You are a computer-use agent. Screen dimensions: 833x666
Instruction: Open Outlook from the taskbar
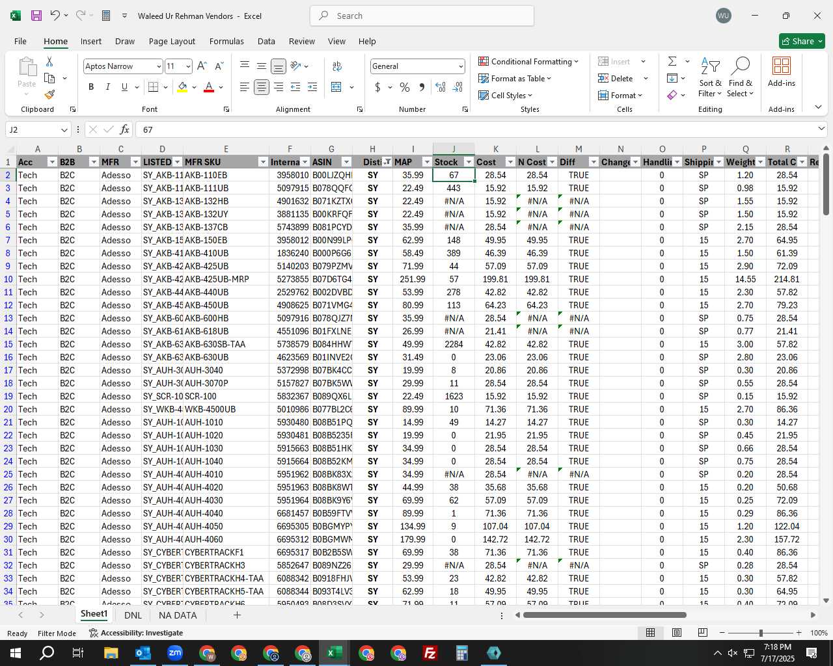pyautogui.click(x=143, y=653)
